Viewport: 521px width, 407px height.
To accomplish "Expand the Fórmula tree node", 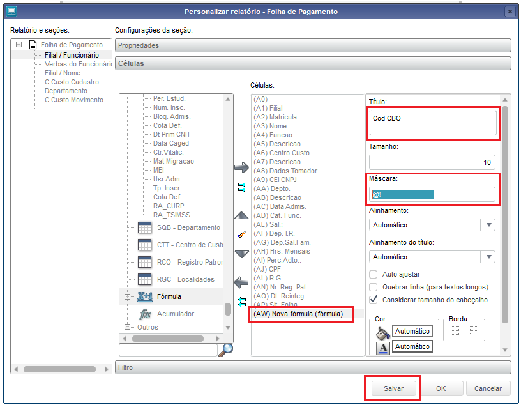I will coord(127,296).
